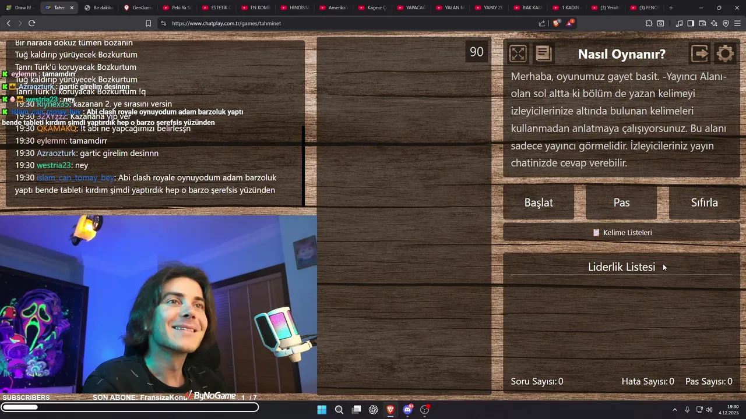Start the game with Başlat

pos(539,203)
